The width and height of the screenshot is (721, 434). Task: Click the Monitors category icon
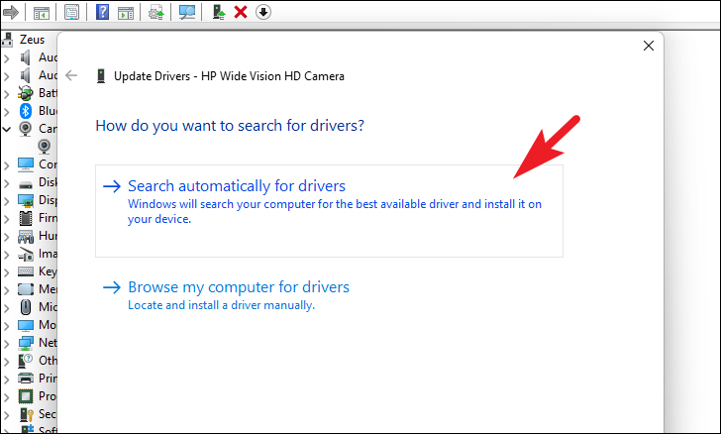click(x=26, y=325)
